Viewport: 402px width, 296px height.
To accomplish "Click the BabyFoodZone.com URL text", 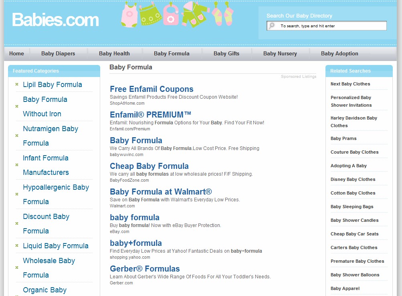I will (x=129, y=180).
